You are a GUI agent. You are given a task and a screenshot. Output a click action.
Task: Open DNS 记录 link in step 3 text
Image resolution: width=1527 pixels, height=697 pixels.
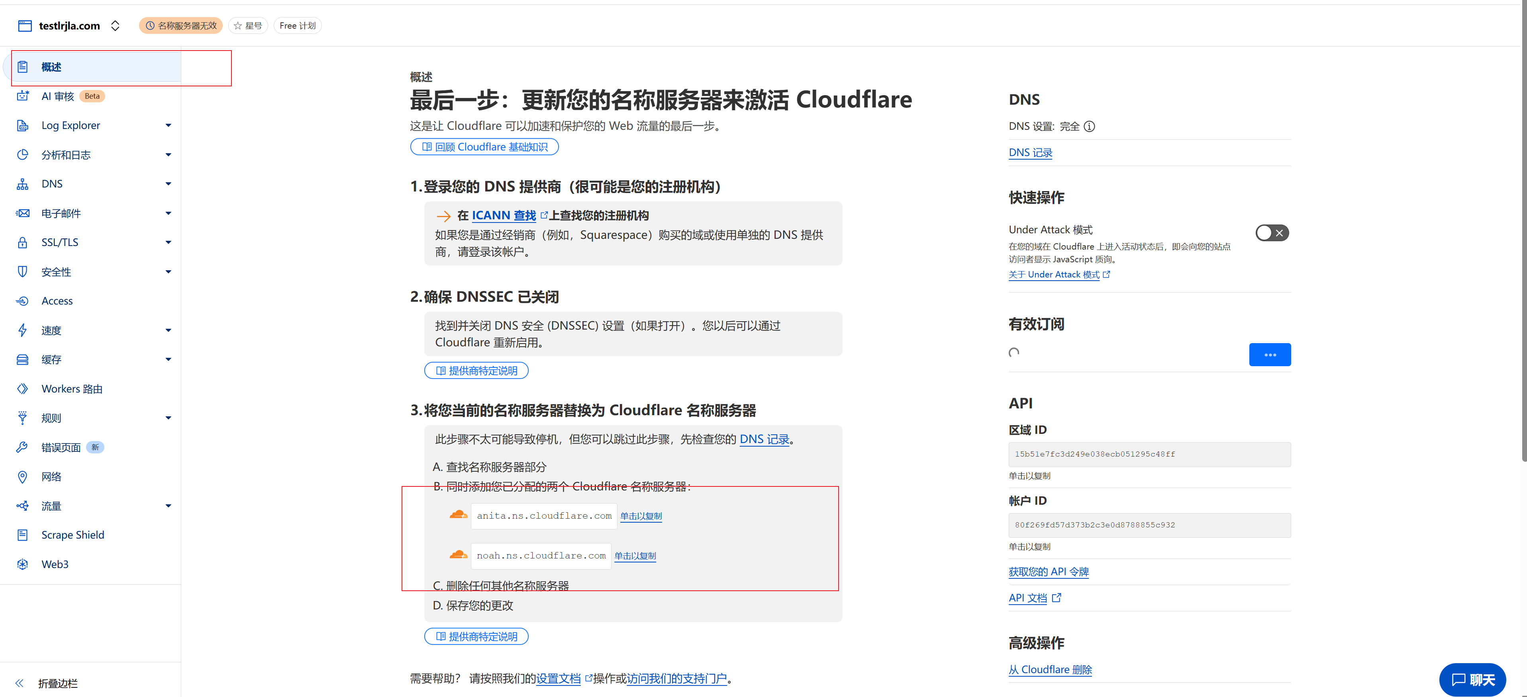tap(764, 439)
